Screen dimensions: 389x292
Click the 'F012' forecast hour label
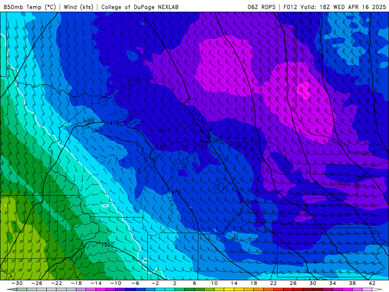pyautogui.click(x=290, y=7)
